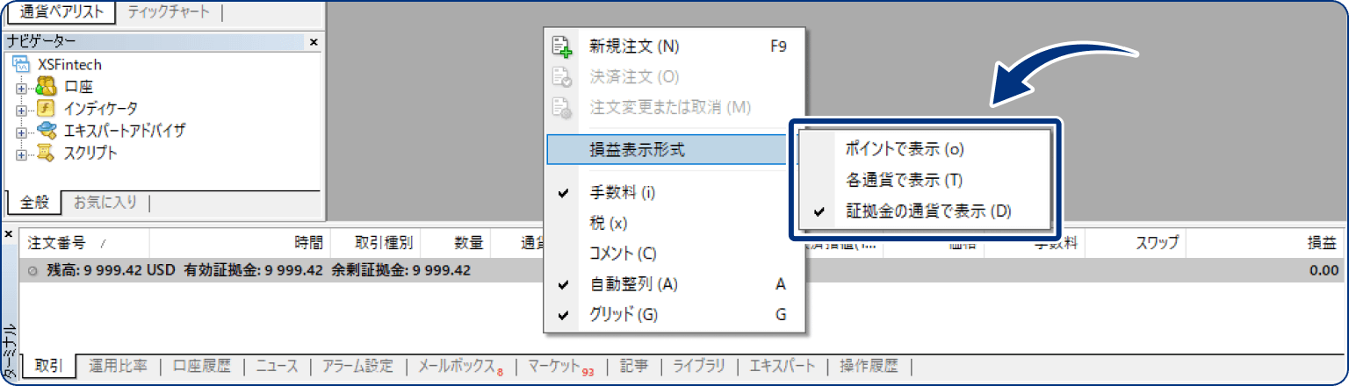Click the 残高: 9 999.42 USD balance row
This screenshot has height=386, width=1349.
681,270
